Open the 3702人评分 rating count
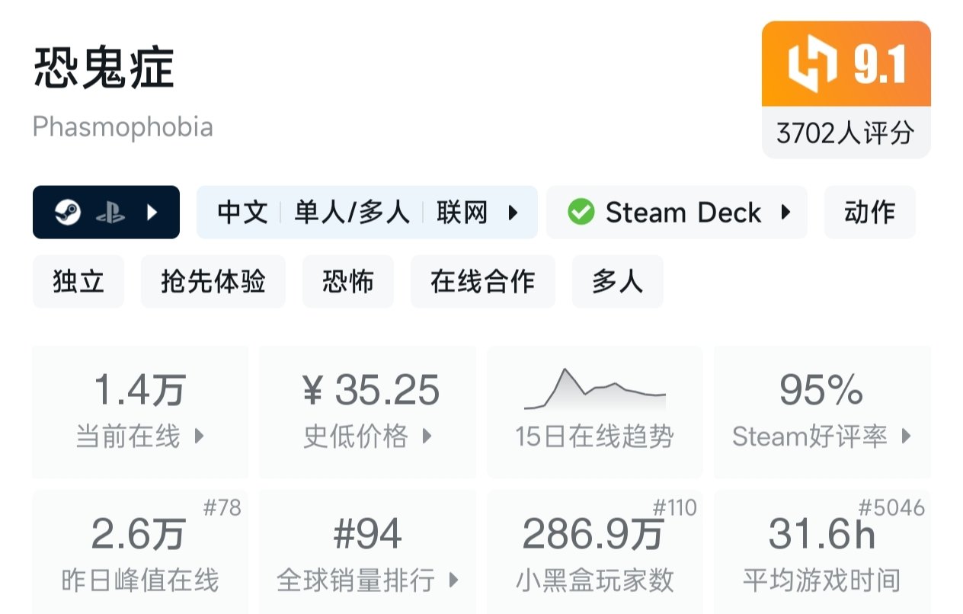 tap(846, 133)
